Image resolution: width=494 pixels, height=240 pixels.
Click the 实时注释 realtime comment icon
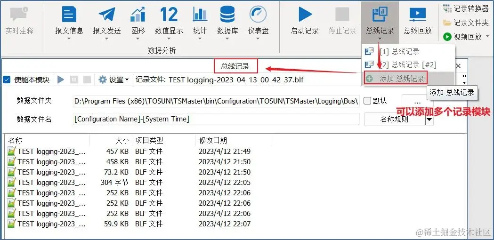pyautogui.click(x=19, y=15)
